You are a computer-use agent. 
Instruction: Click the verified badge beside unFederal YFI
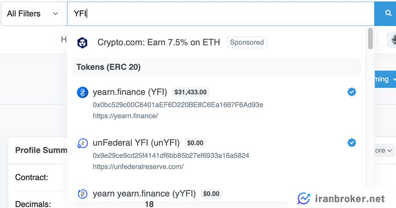(352, 142)
